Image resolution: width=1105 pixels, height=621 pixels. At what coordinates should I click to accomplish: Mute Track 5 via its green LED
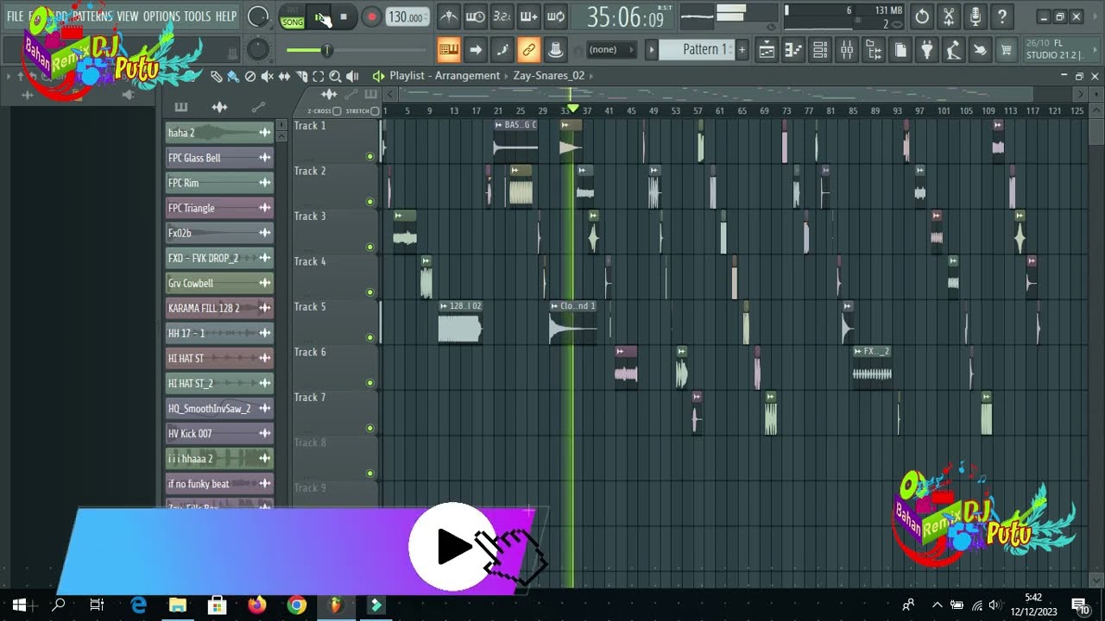pyautogui.click(x=370, y=338)
